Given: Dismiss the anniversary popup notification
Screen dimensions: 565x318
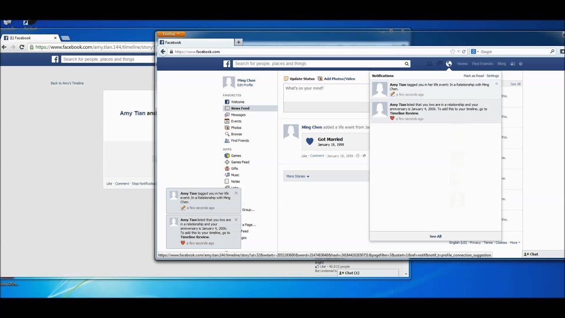Looking at the screenshot, I should (x=236, y=220).
